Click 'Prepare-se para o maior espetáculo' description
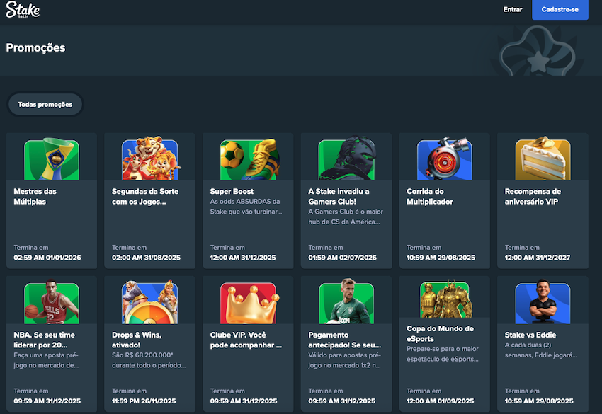The width and height of the screenshot is (602, 414). click(x=442, y=354)
